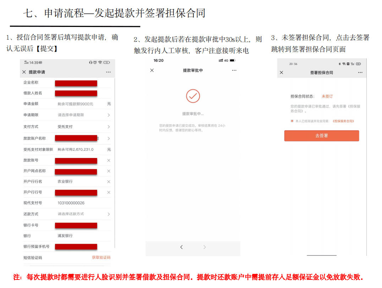Close the 签署担保合同 page with X
The height and width of the screenshot is (288, 382).
point(282,72)
